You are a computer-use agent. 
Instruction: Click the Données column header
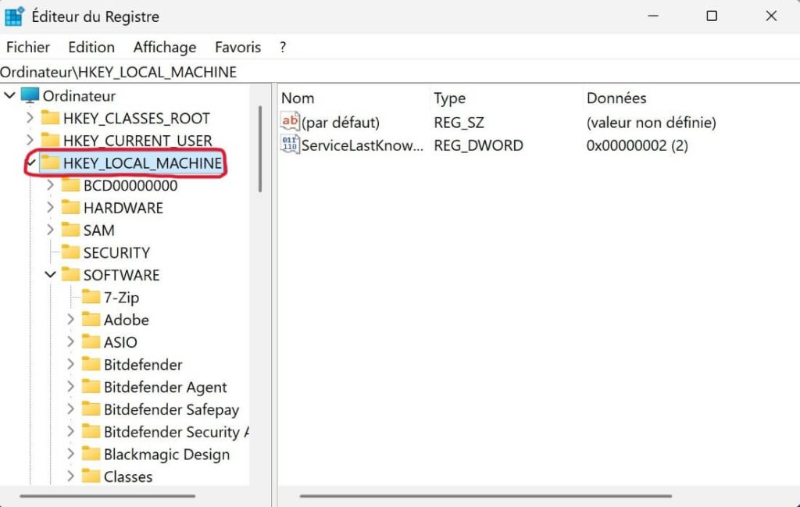(616, 98)
